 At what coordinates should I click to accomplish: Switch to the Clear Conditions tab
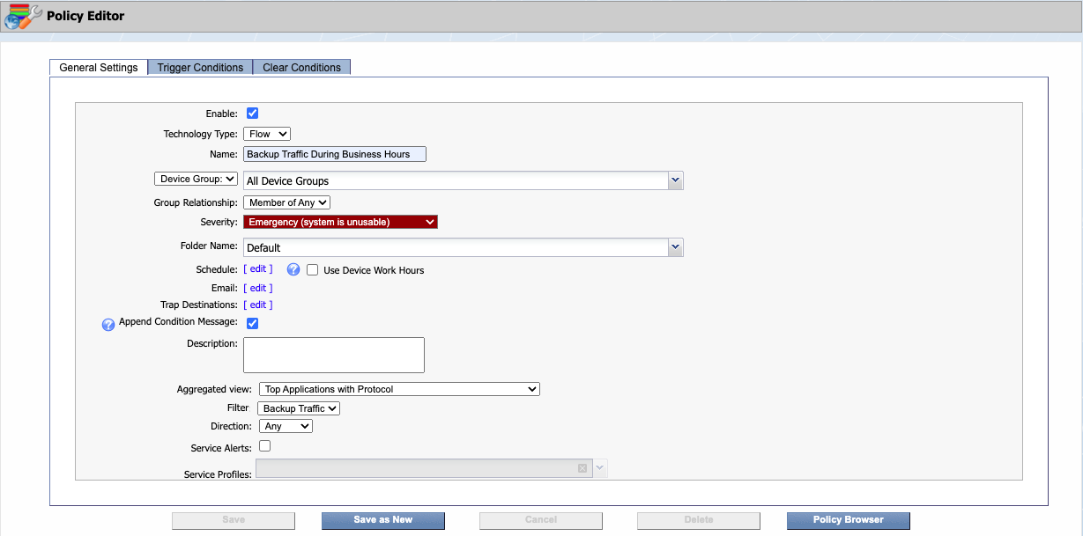click(301, 68)
